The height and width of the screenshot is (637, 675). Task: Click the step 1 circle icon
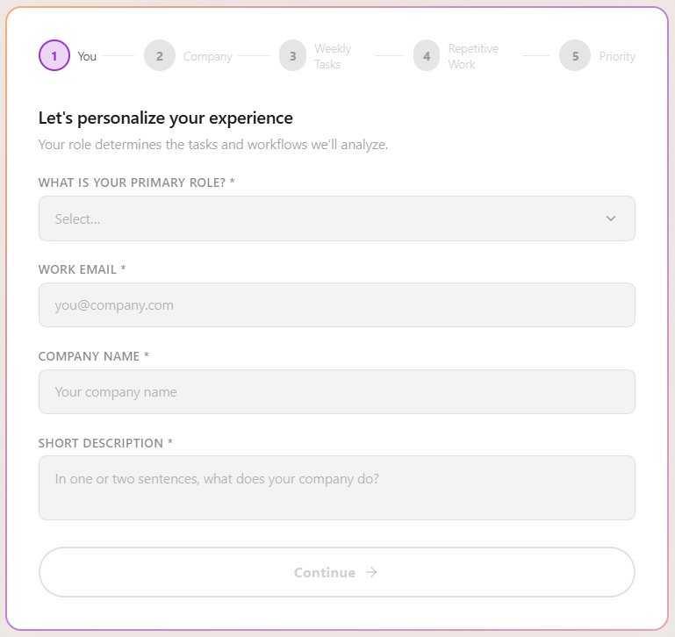[x=54, y=56]
